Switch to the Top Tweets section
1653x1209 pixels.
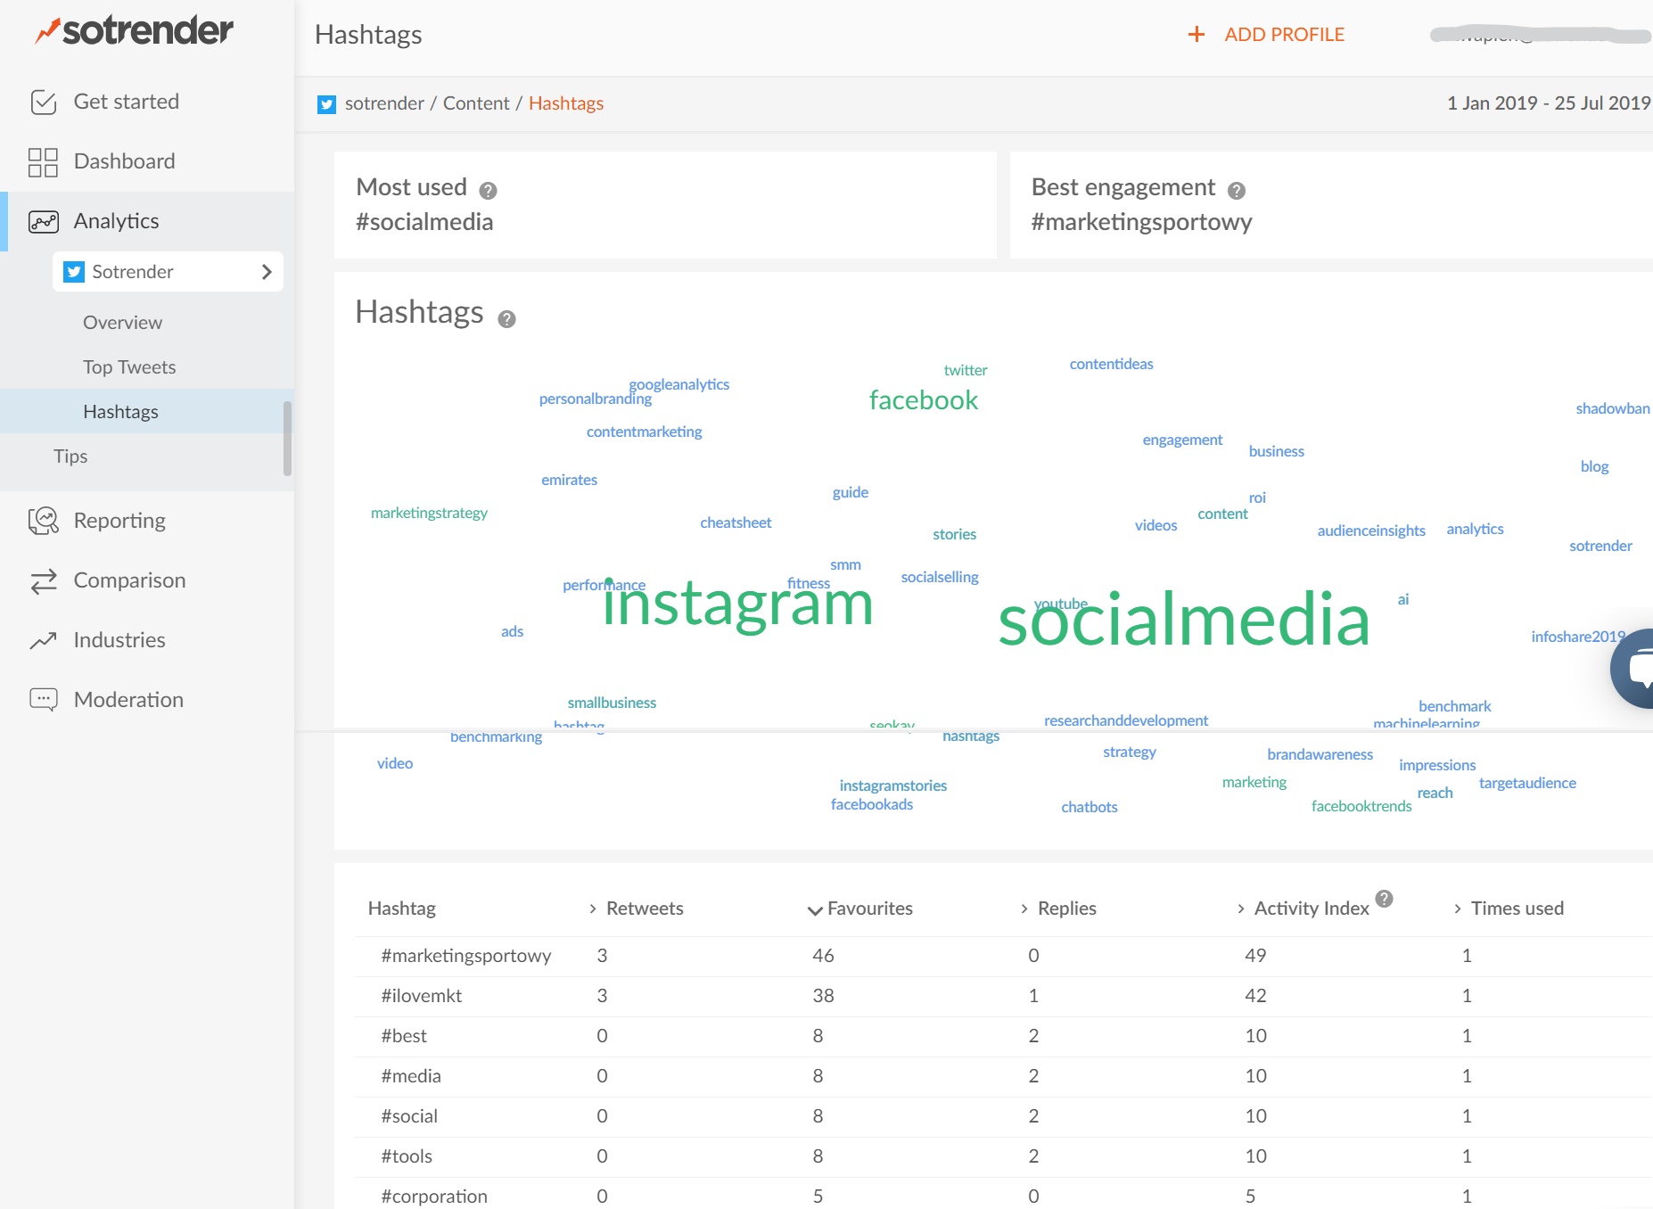coord(128,366)
